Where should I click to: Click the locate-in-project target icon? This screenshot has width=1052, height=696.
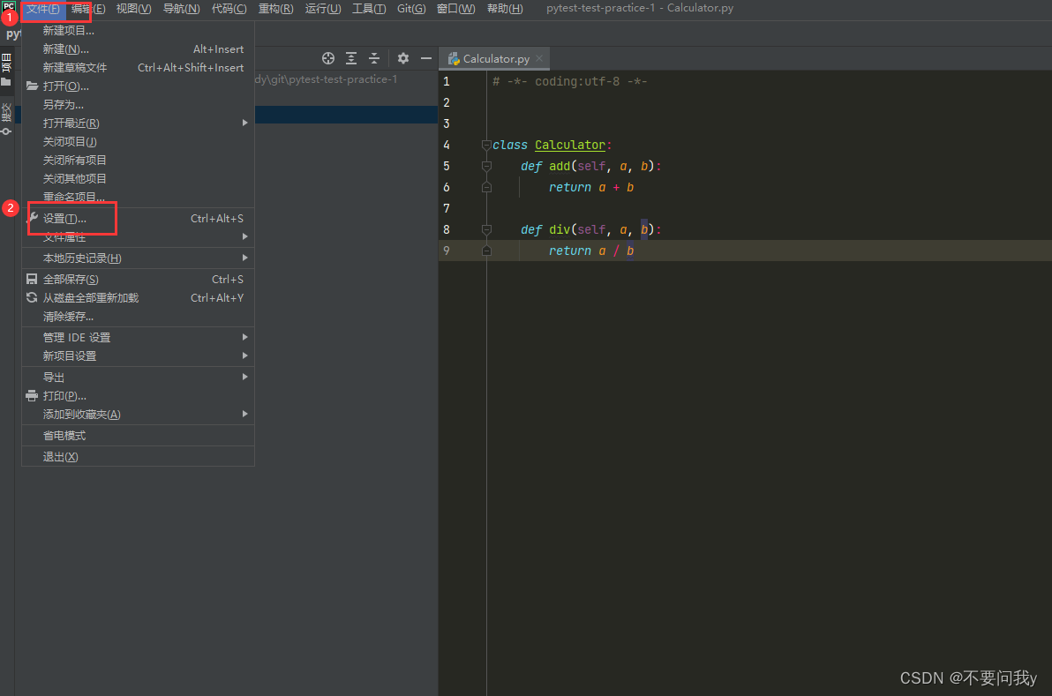328,58
